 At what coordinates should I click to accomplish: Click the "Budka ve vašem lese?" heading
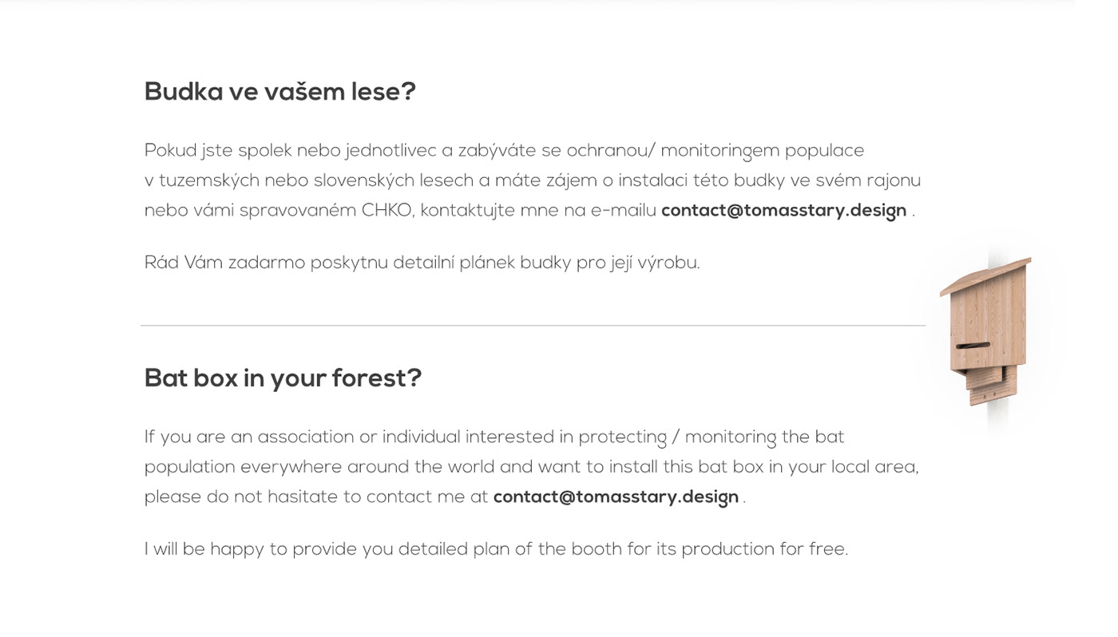279,92
